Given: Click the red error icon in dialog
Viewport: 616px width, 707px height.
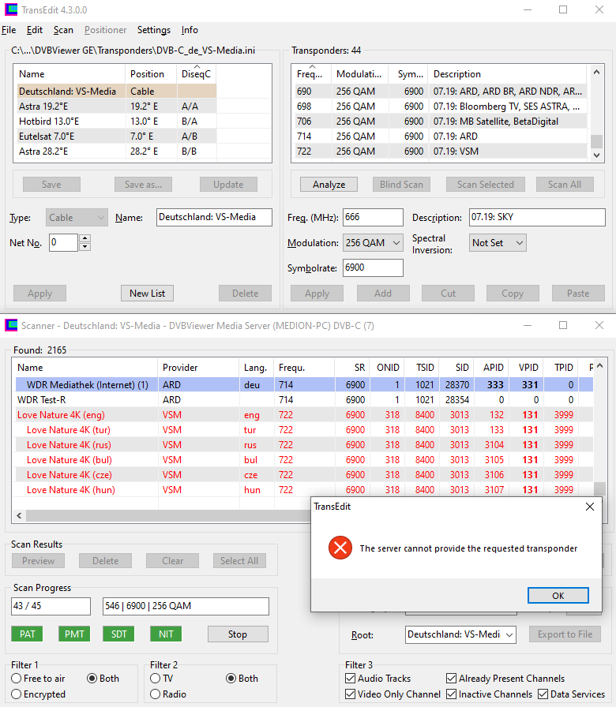Looking at the screenshot, I should (340, 548).
